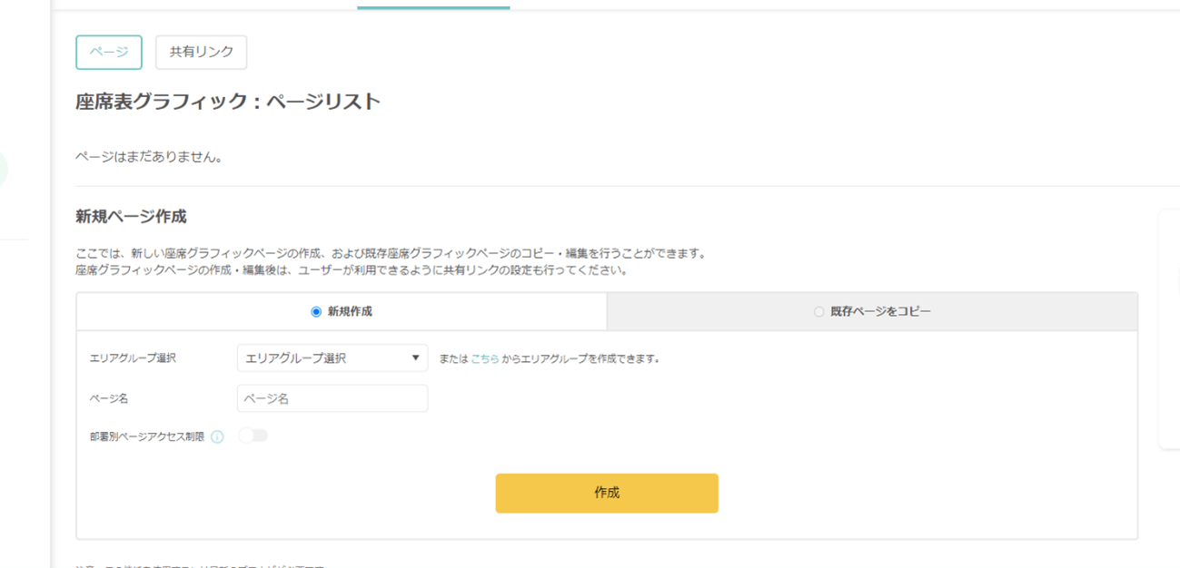Follow the こちら link to create area group

(485, 358)
